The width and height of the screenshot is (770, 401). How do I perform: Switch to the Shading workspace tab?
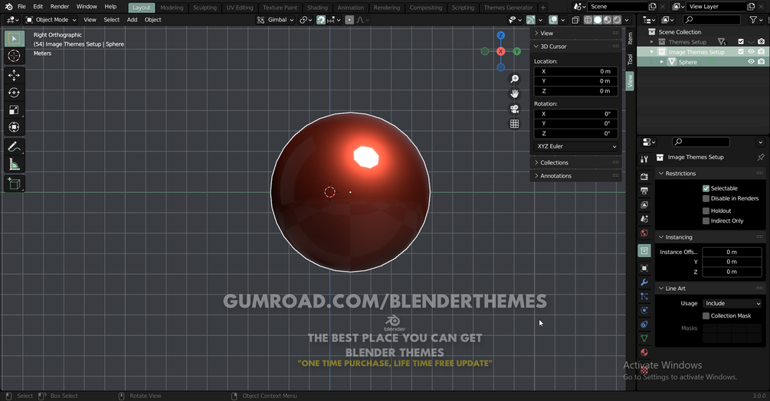[x=317, y=8]
